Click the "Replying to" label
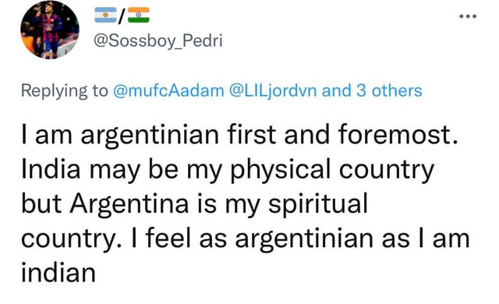The height and width of the screenshot is (304, 499). pyautogui.click(x=65, y=91)
